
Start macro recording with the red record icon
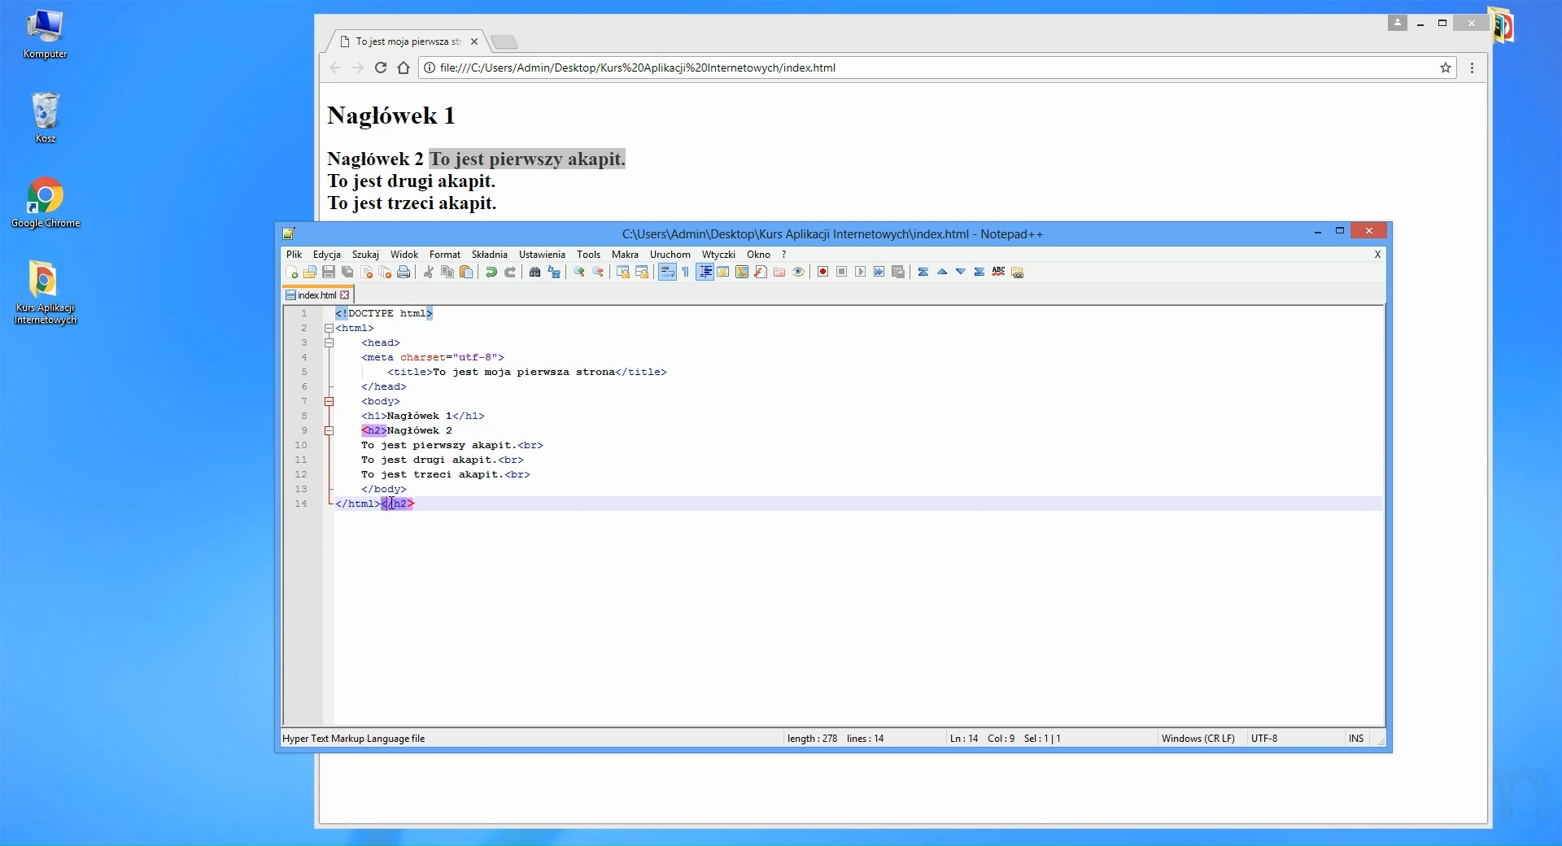coord(822,273)
